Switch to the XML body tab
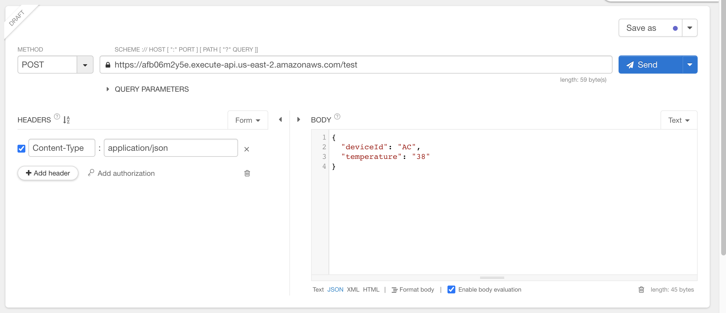 [x=353, y=289]
